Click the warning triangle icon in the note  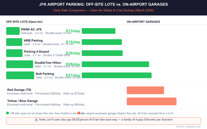(36, 120)
